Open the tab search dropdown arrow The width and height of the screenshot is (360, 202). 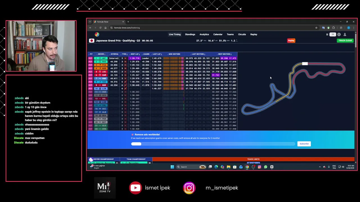point(90,22)
